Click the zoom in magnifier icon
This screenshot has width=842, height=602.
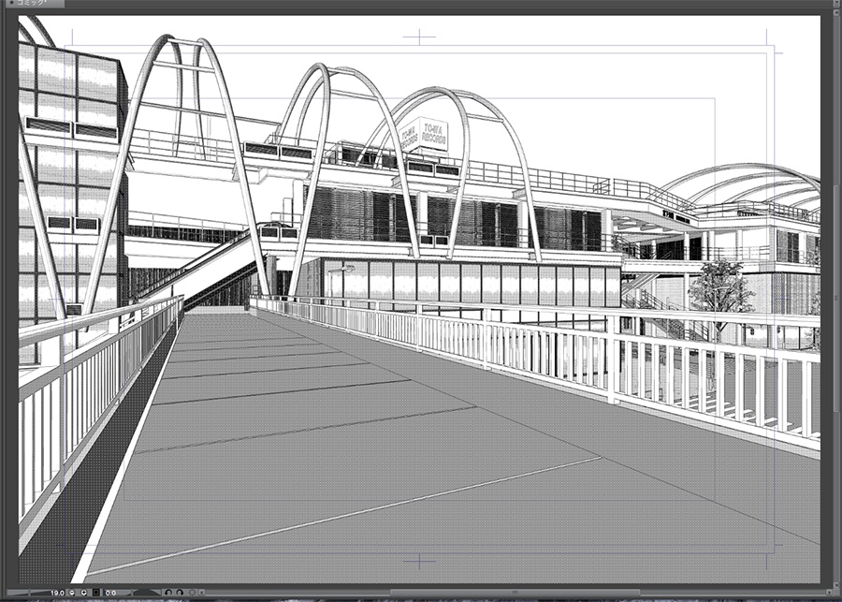pyautogui.click(x=84, y=593)
